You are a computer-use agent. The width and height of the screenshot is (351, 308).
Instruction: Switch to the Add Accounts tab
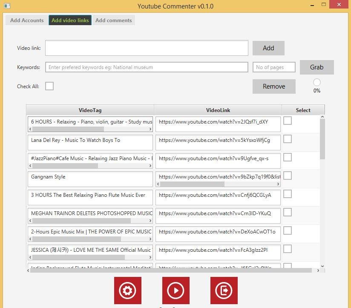coord(27,20)
